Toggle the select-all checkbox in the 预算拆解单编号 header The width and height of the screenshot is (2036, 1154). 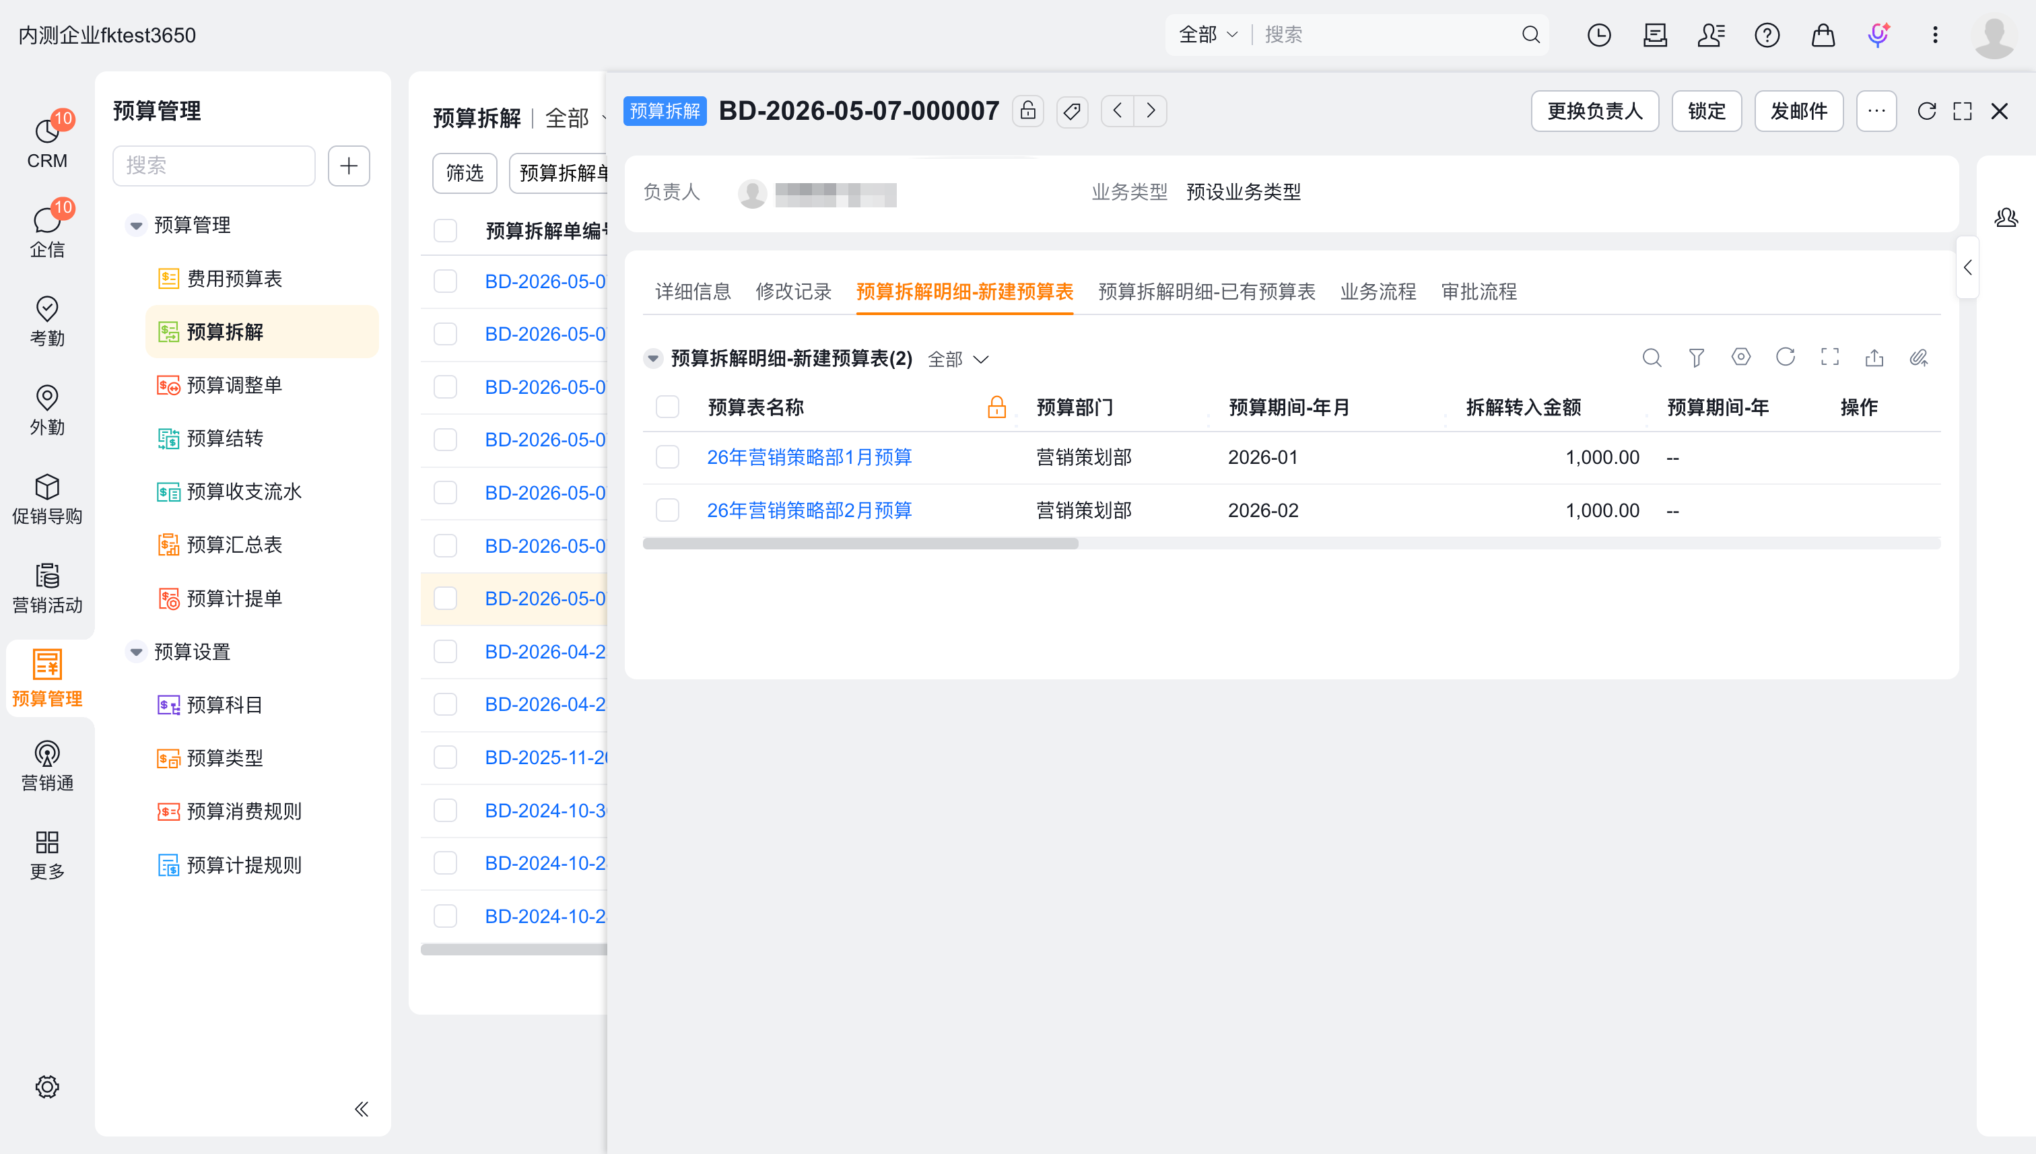tap(446, 231)
